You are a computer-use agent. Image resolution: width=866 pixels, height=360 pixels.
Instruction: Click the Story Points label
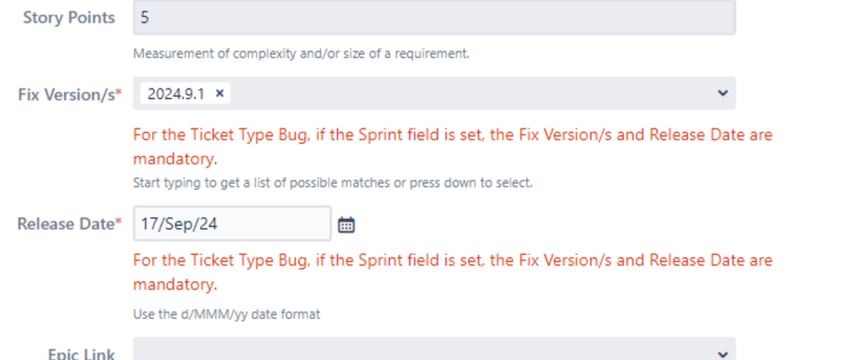(69, 17)
